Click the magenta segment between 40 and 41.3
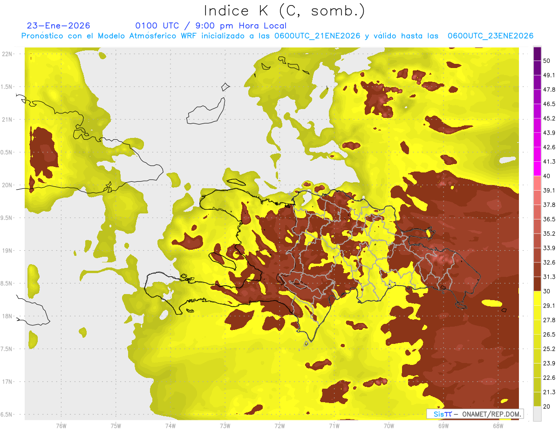Viewport: 559px width, 432px height. click(537, 169)
